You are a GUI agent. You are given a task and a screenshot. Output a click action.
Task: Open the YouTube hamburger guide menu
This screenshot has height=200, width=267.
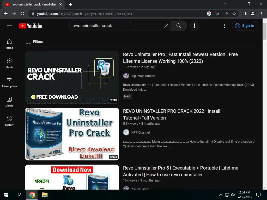pos(9,26)
